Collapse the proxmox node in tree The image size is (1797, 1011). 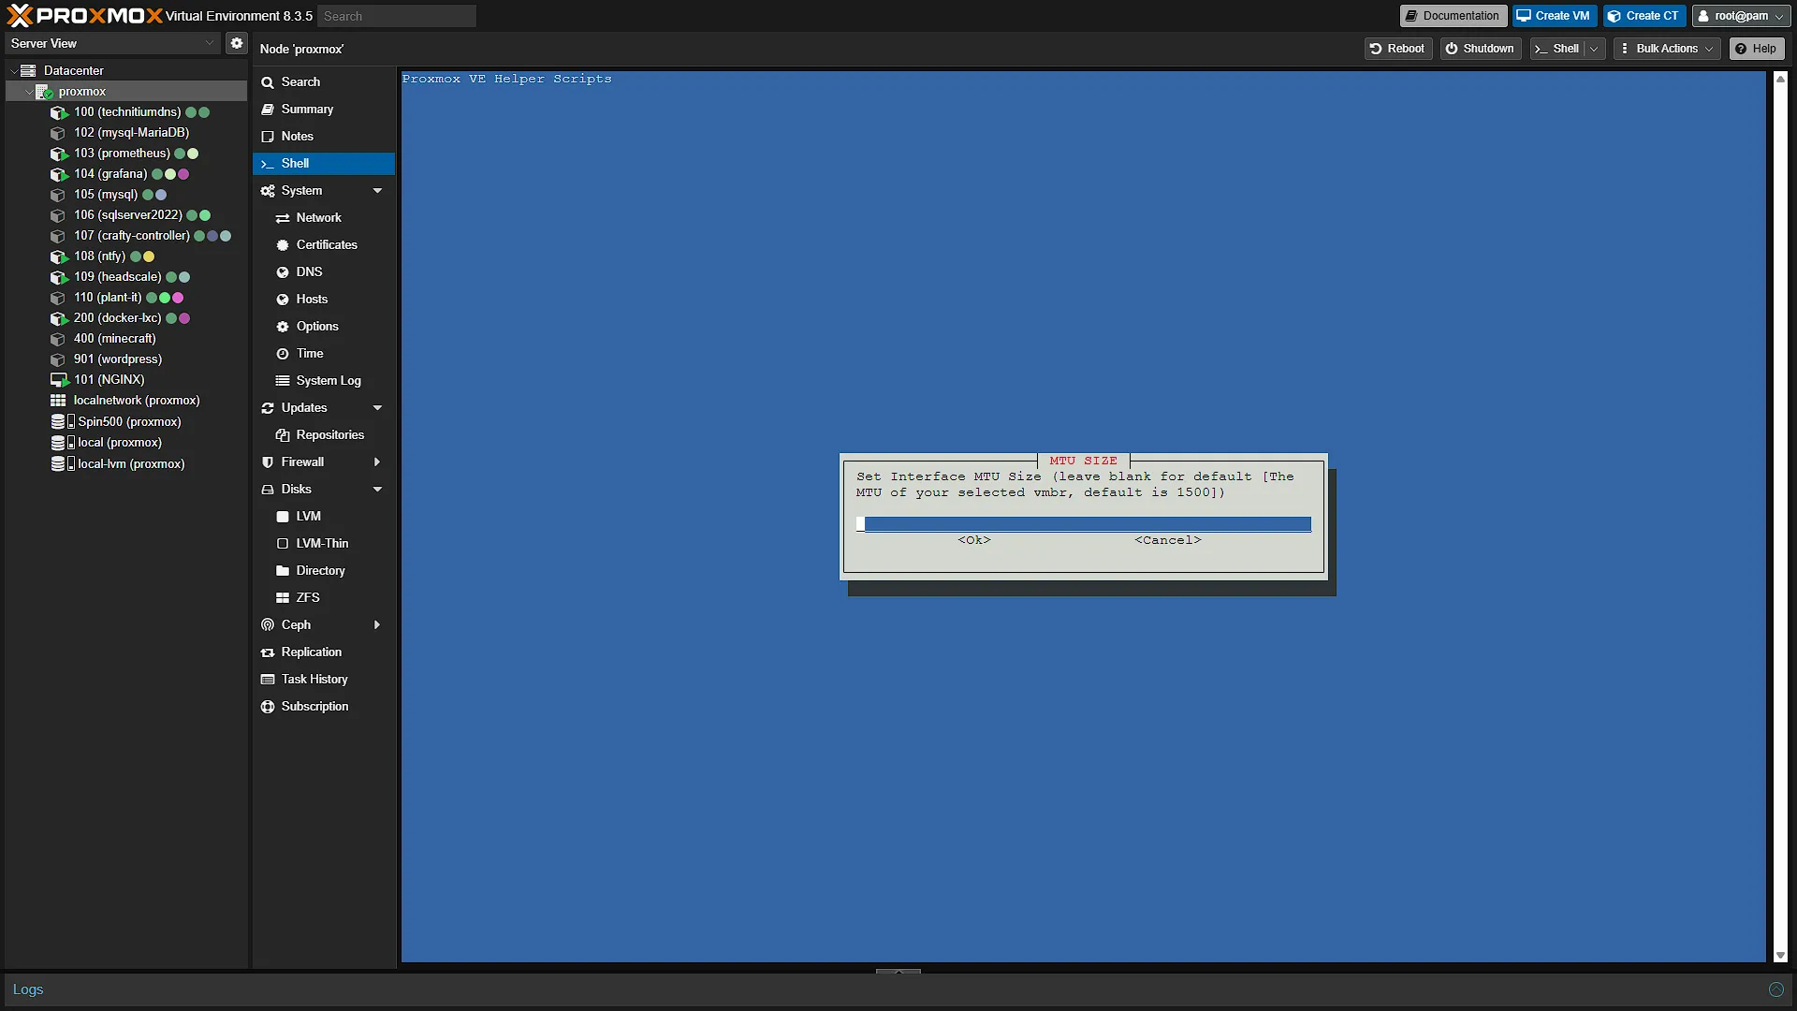pyautogui.click(x=28, y=92)
